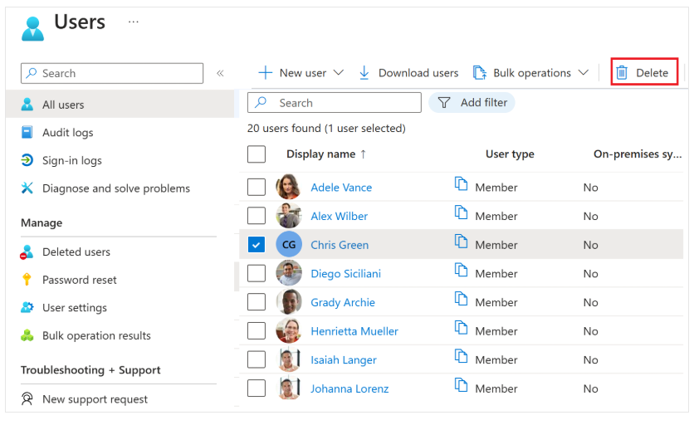
Task: Click the Audit logs book icon
Action: pyautogui.click(x=27, y=133)
